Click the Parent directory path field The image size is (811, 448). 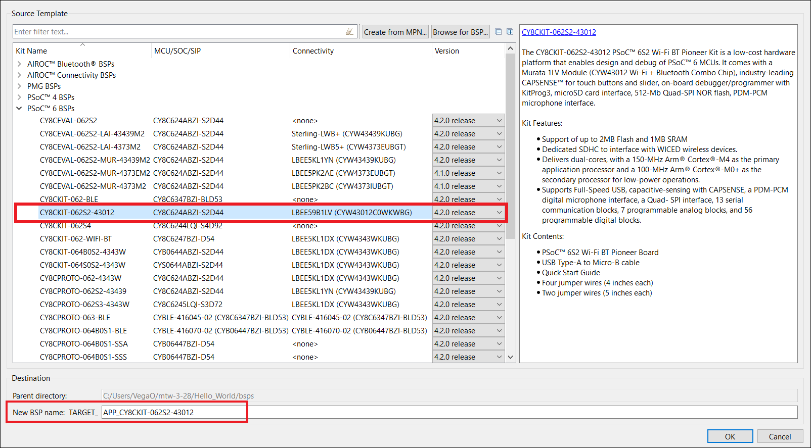pyautogui.click(x=449, y=395)
